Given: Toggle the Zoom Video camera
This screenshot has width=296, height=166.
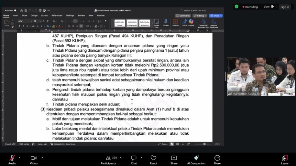Looking at the screenshot, I should pyautogui.click(x=34, y=158).
